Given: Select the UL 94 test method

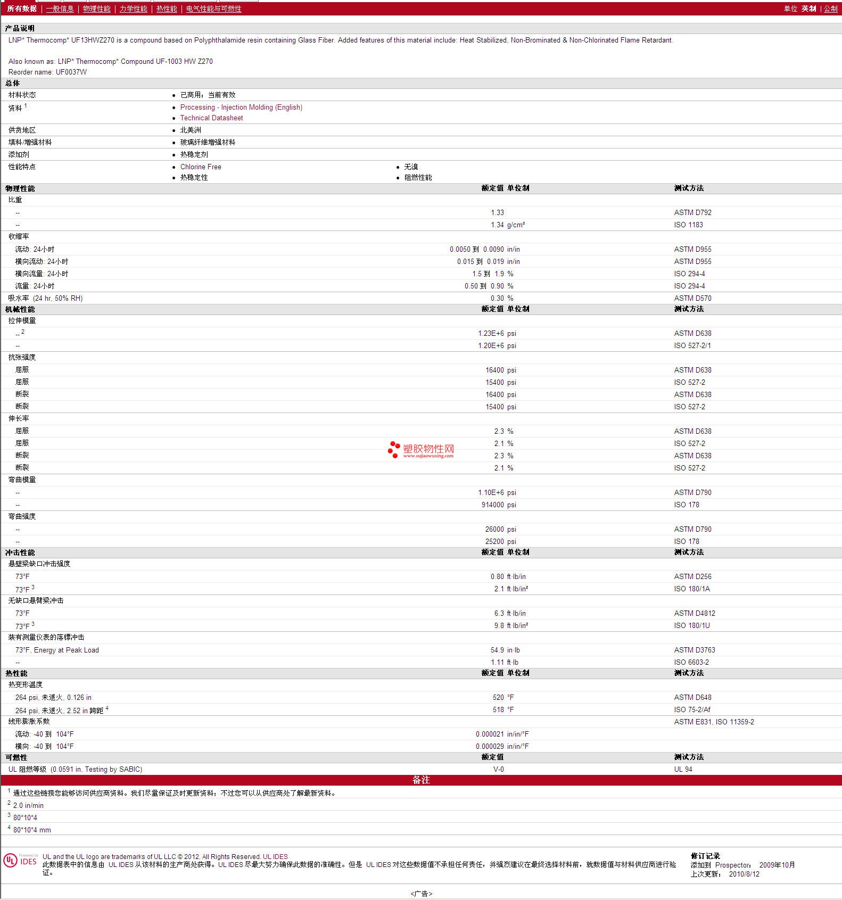Looking at the screenshot, I should point(683,769).
